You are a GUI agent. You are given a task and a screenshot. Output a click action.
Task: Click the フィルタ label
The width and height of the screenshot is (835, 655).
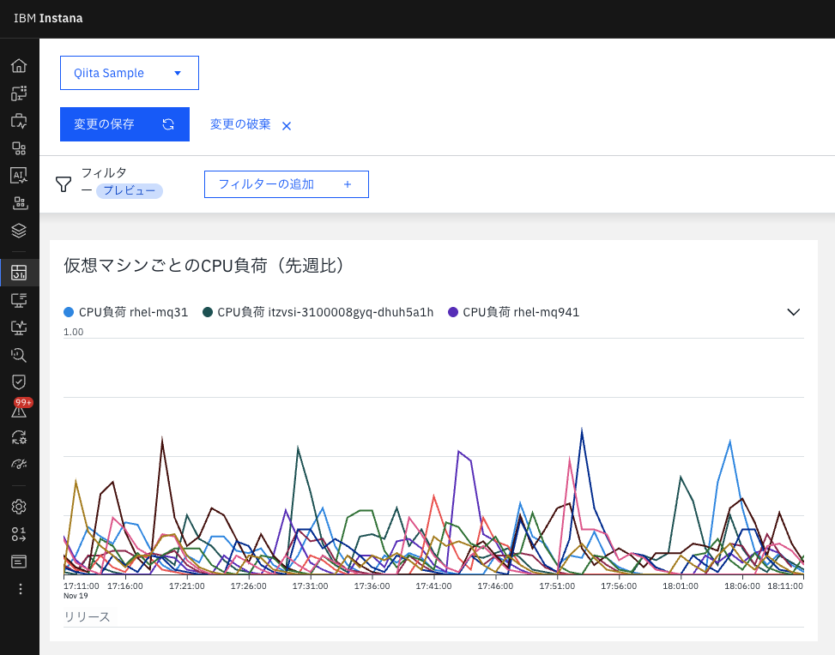pos(104,173)
